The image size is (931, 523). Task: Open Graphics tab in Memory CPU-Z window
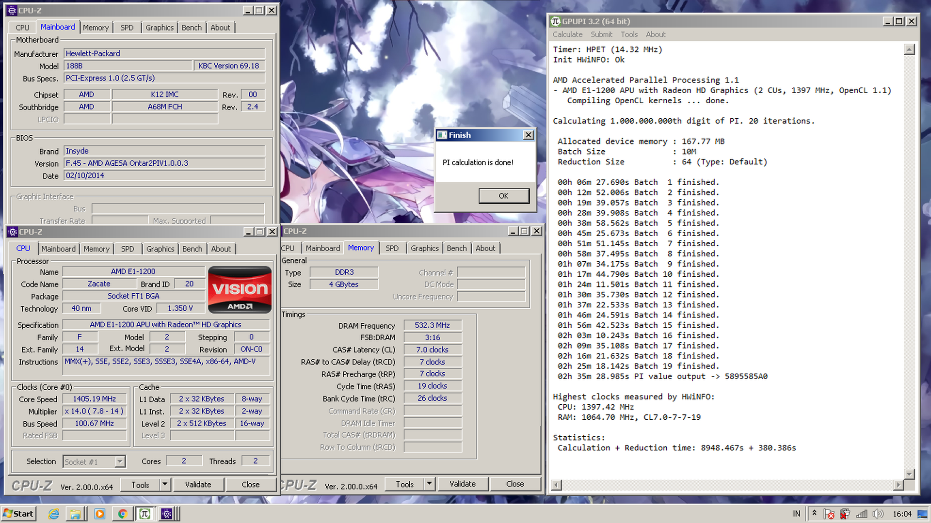tap(425, 248)
